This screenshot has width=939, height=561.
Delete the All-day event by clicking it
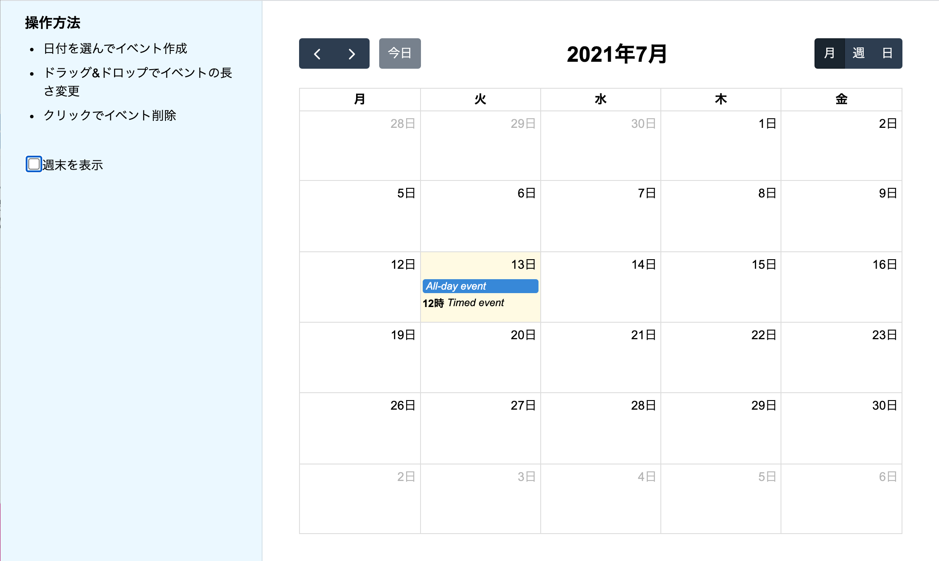tap(480, 286)
